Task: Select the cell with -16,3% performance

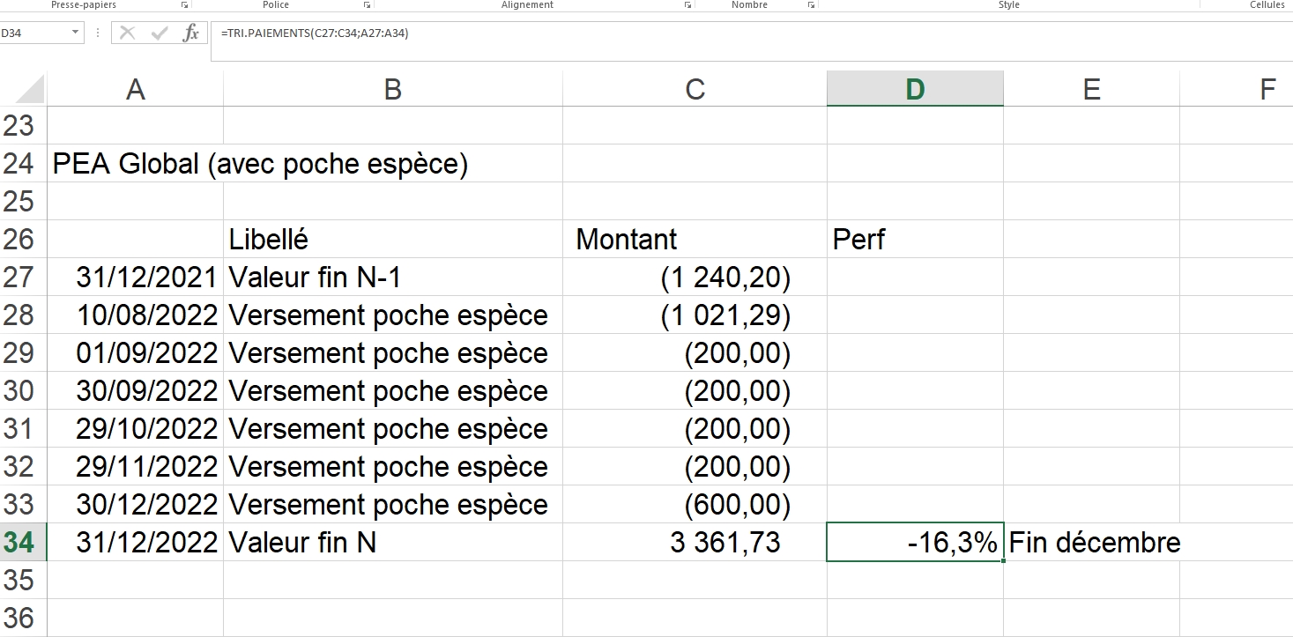Action: click(915, 543)
